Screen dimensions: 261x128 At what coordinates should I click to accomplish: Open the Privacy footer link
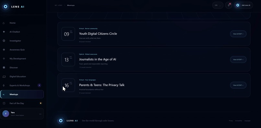[x=231, y=121]
